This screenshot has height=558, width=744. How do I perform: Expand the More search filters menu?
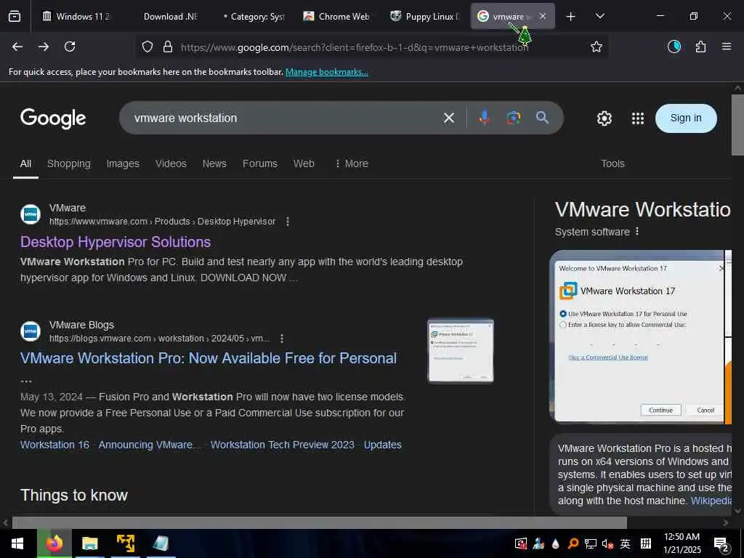(352, 163)
